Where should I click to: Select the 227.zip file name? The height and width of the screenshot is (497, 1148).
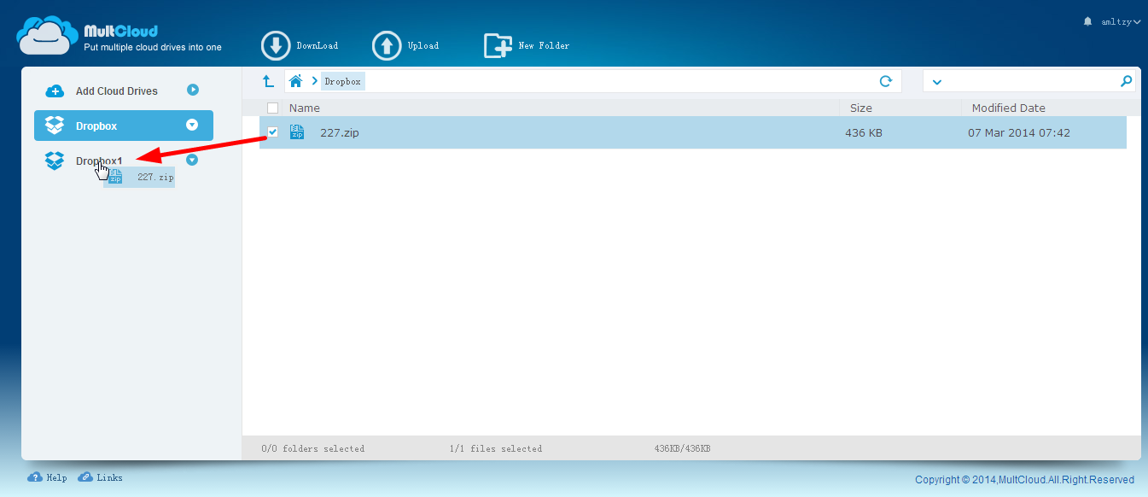[340, 133]
